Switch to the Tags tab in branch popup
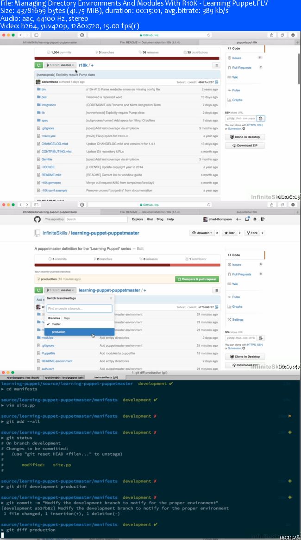Viewport: 301px width, 540px height. (x=67, y=318)
